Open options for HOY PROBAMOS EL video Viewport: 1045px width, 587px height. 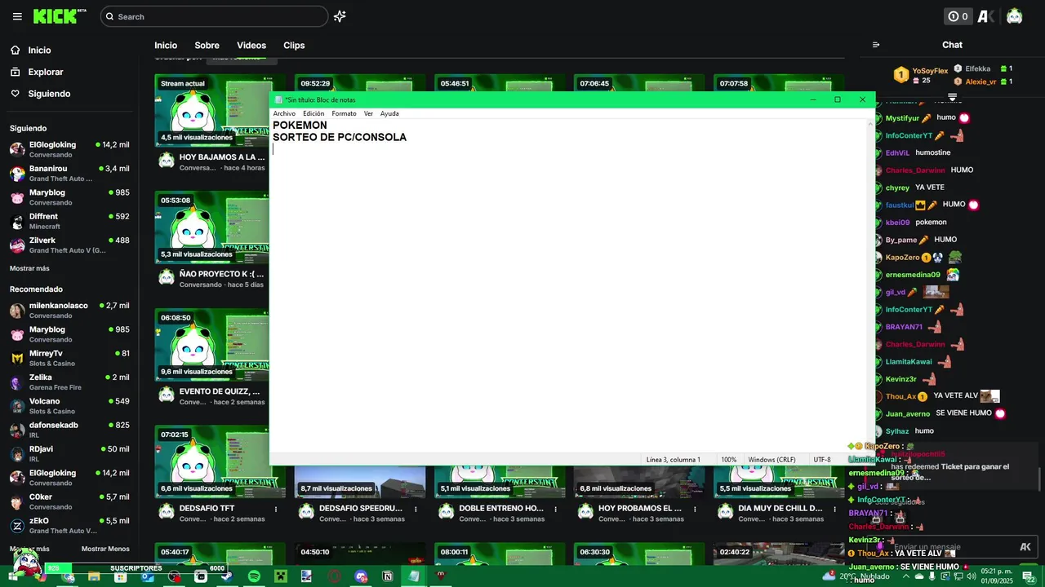pyautogui.click(x=695, y=509)
